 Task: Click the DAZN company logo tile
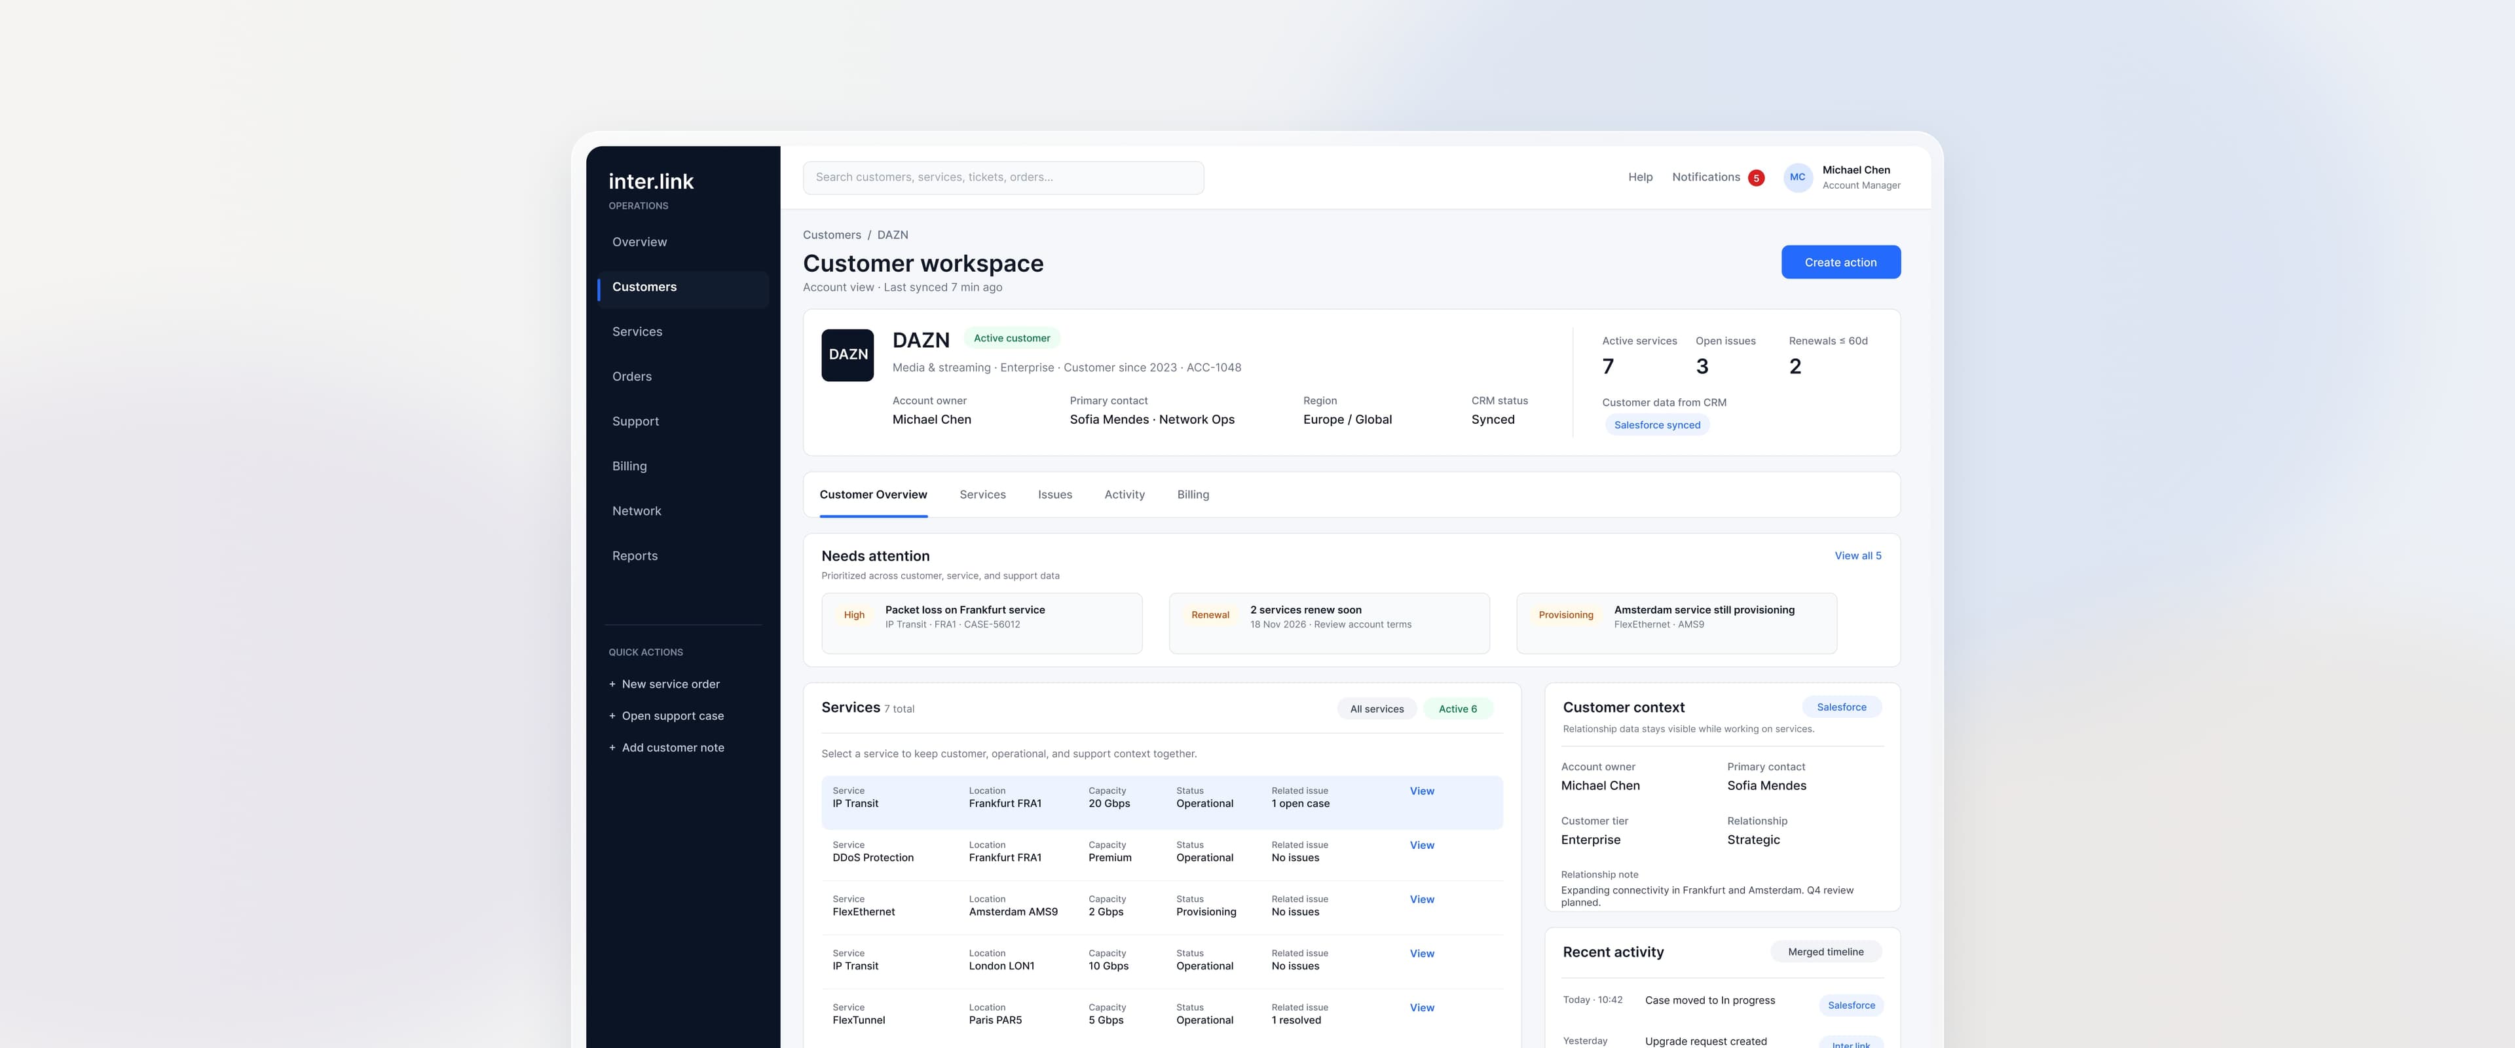(x=848, y=354)
